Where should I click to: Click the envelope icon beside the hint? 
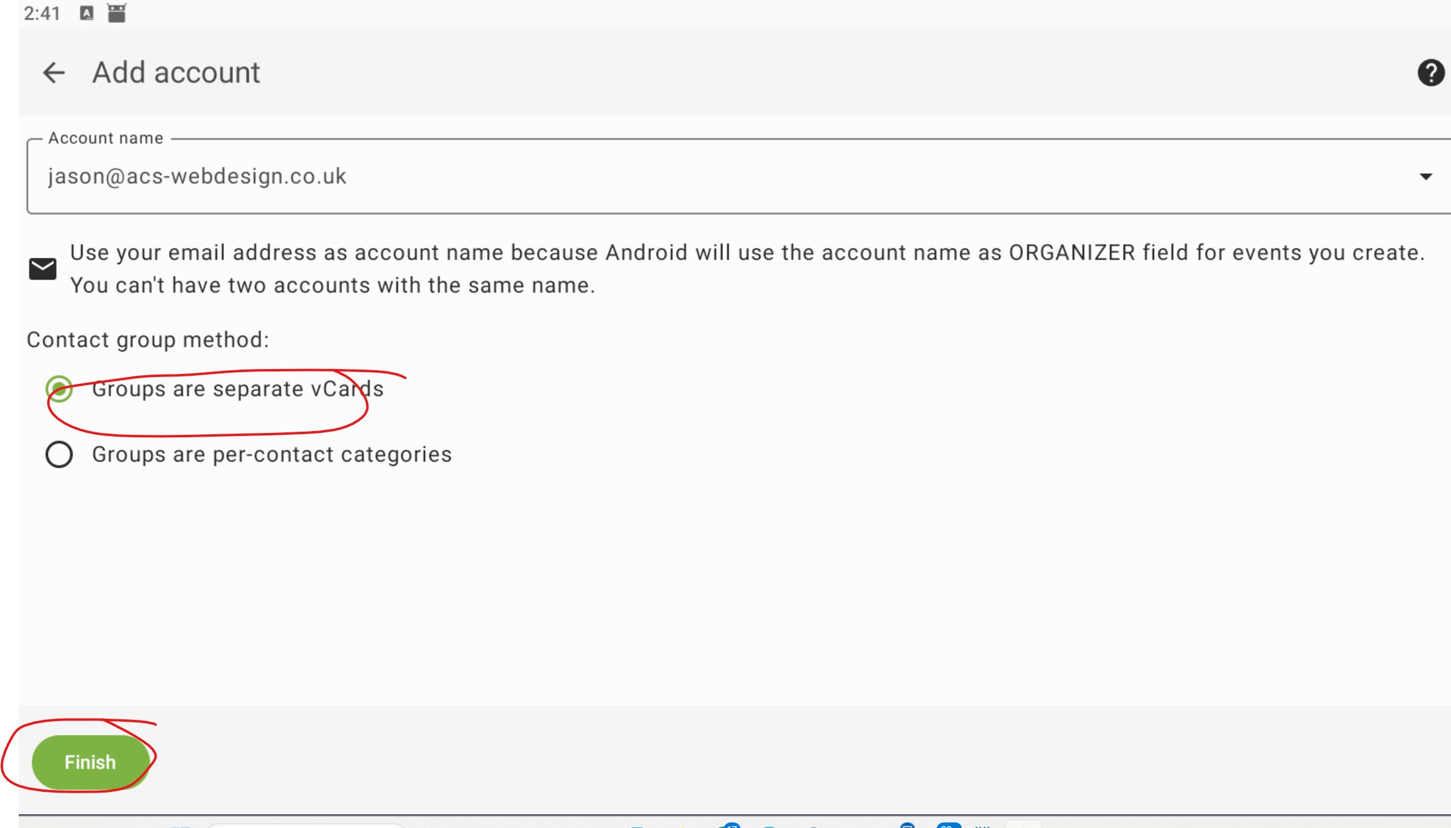43,269
